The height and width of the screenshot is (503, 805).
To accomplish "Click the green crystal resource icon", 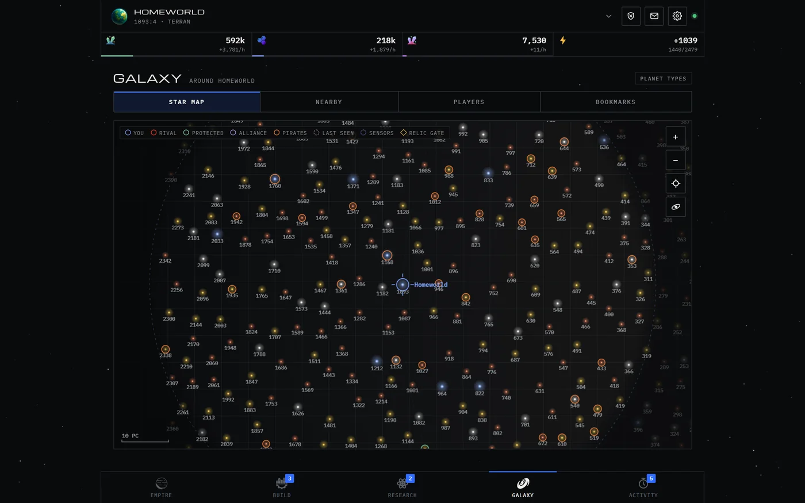I will 111,40.
